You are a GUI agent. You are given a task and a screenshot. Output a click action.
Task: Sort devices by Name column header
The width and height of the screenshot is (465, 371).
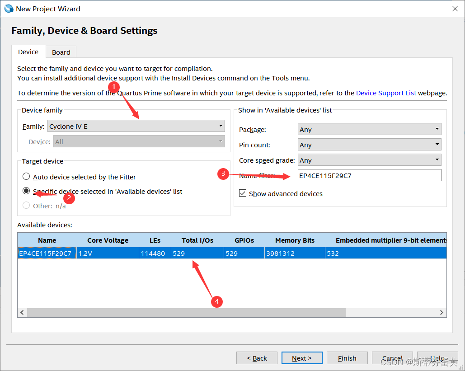point(47,240)
